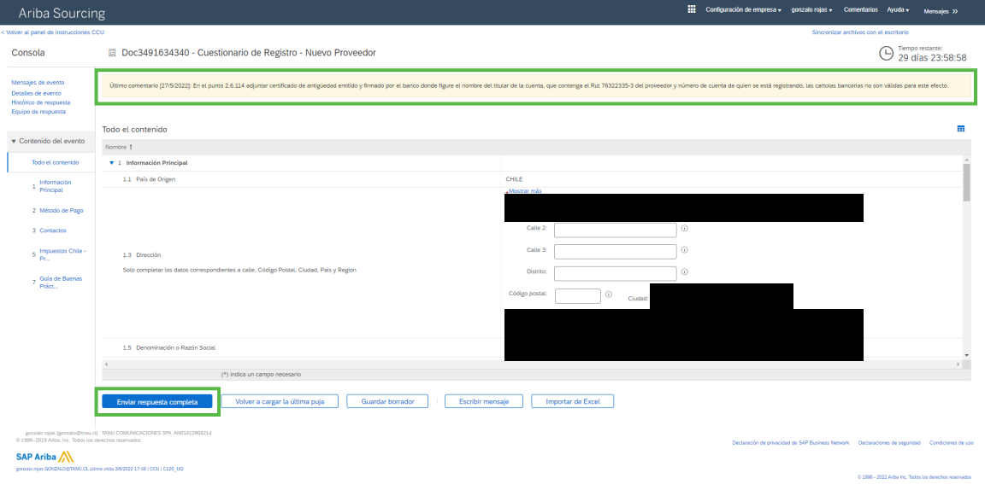Click the Calle 2 input field

(615, 230)
